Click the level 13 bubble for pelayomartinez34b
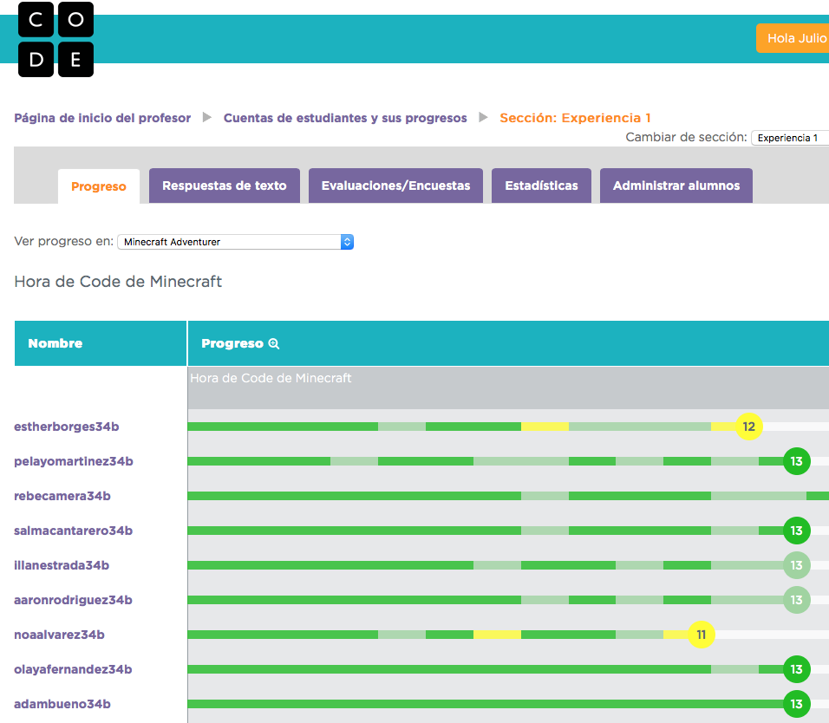Screen dimensions: 829x723 [796, 461]
